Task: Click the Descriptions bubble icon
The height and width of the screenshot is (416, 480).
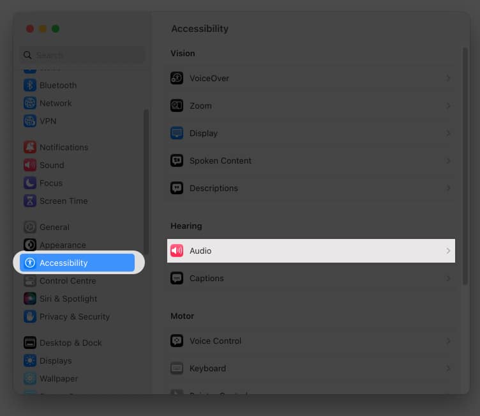Action: (177, 188)
